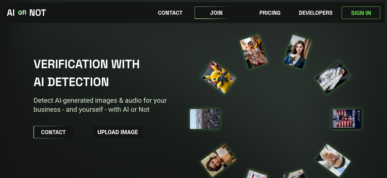
Task: Open the American flag poster thumbnail
Action: [x=346, y=119]
